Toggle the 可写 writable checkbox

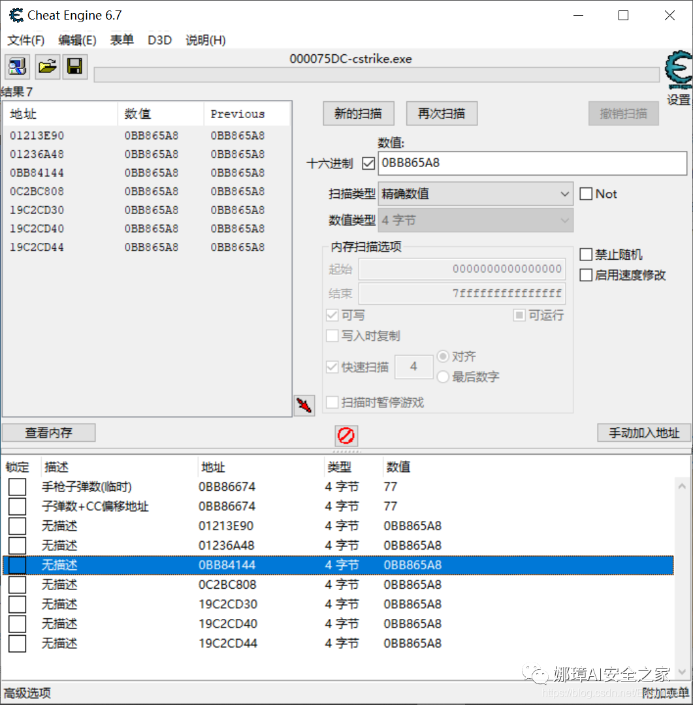pyautogui.click(x=332, y=315)
